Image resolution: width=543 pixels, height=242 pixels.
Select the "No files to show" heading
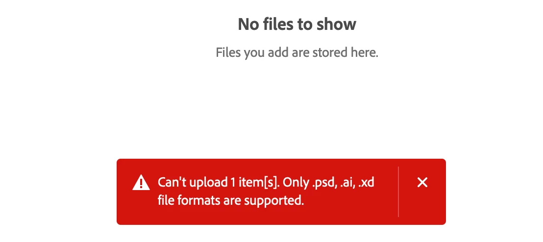pos(297,24)
